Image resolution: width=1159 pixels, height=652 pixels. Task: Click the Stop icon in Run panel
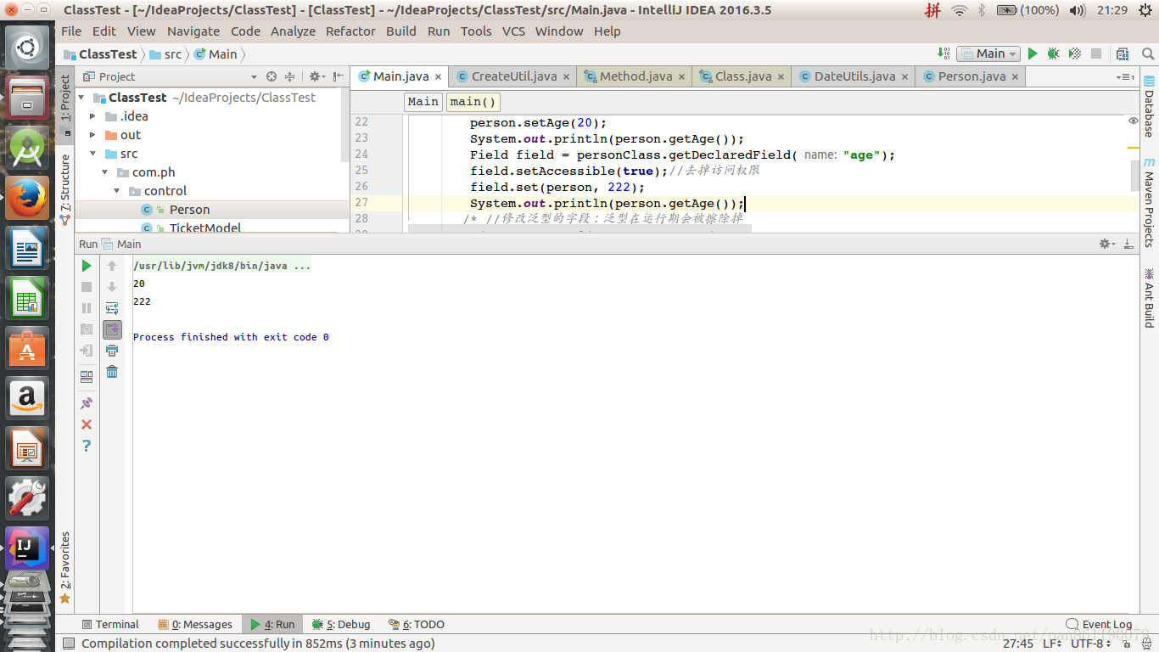pos(87,287)
